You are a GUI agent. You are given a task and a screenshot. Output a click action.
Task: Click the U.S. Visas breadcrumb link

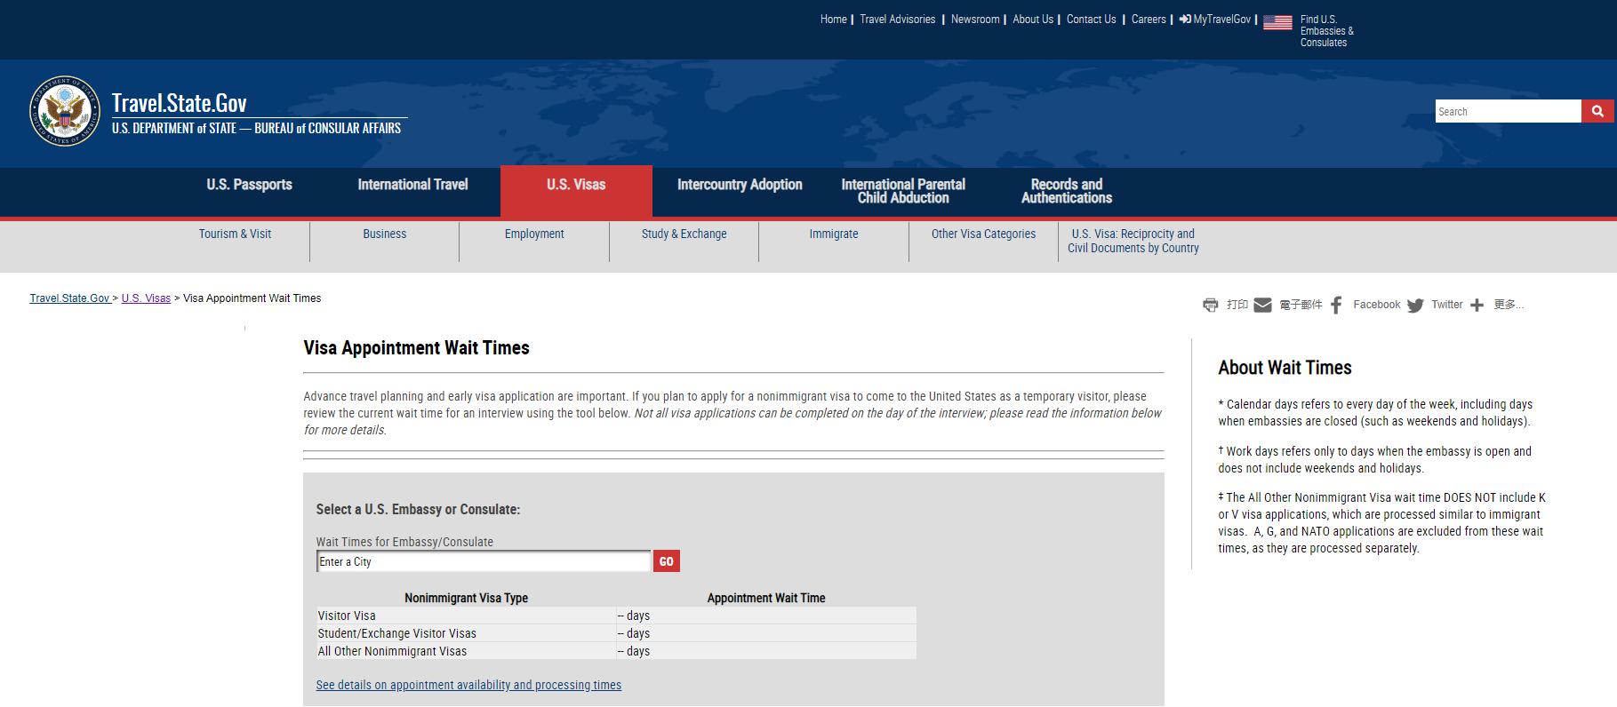(x=146, y=298)
